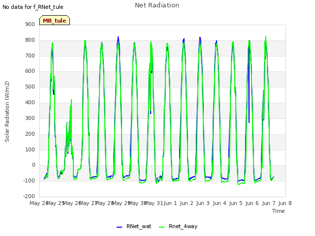The height and width of the screenshot is (236, 315).
Task: Click the blue RNet_wat legend swatch
Action: pos(119,227)
